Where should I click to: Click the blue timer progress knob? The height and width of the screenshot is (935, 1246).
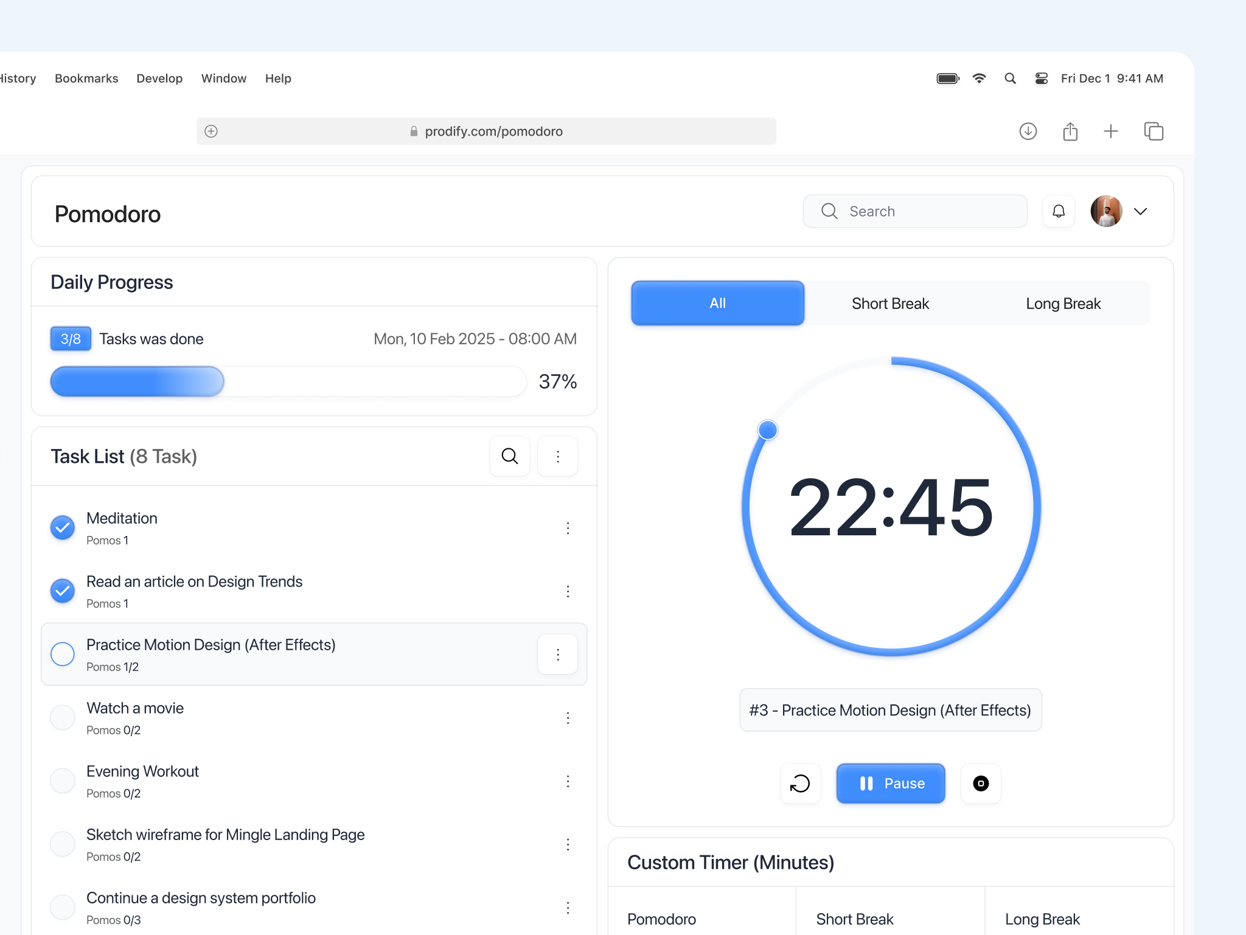(768, 430)
